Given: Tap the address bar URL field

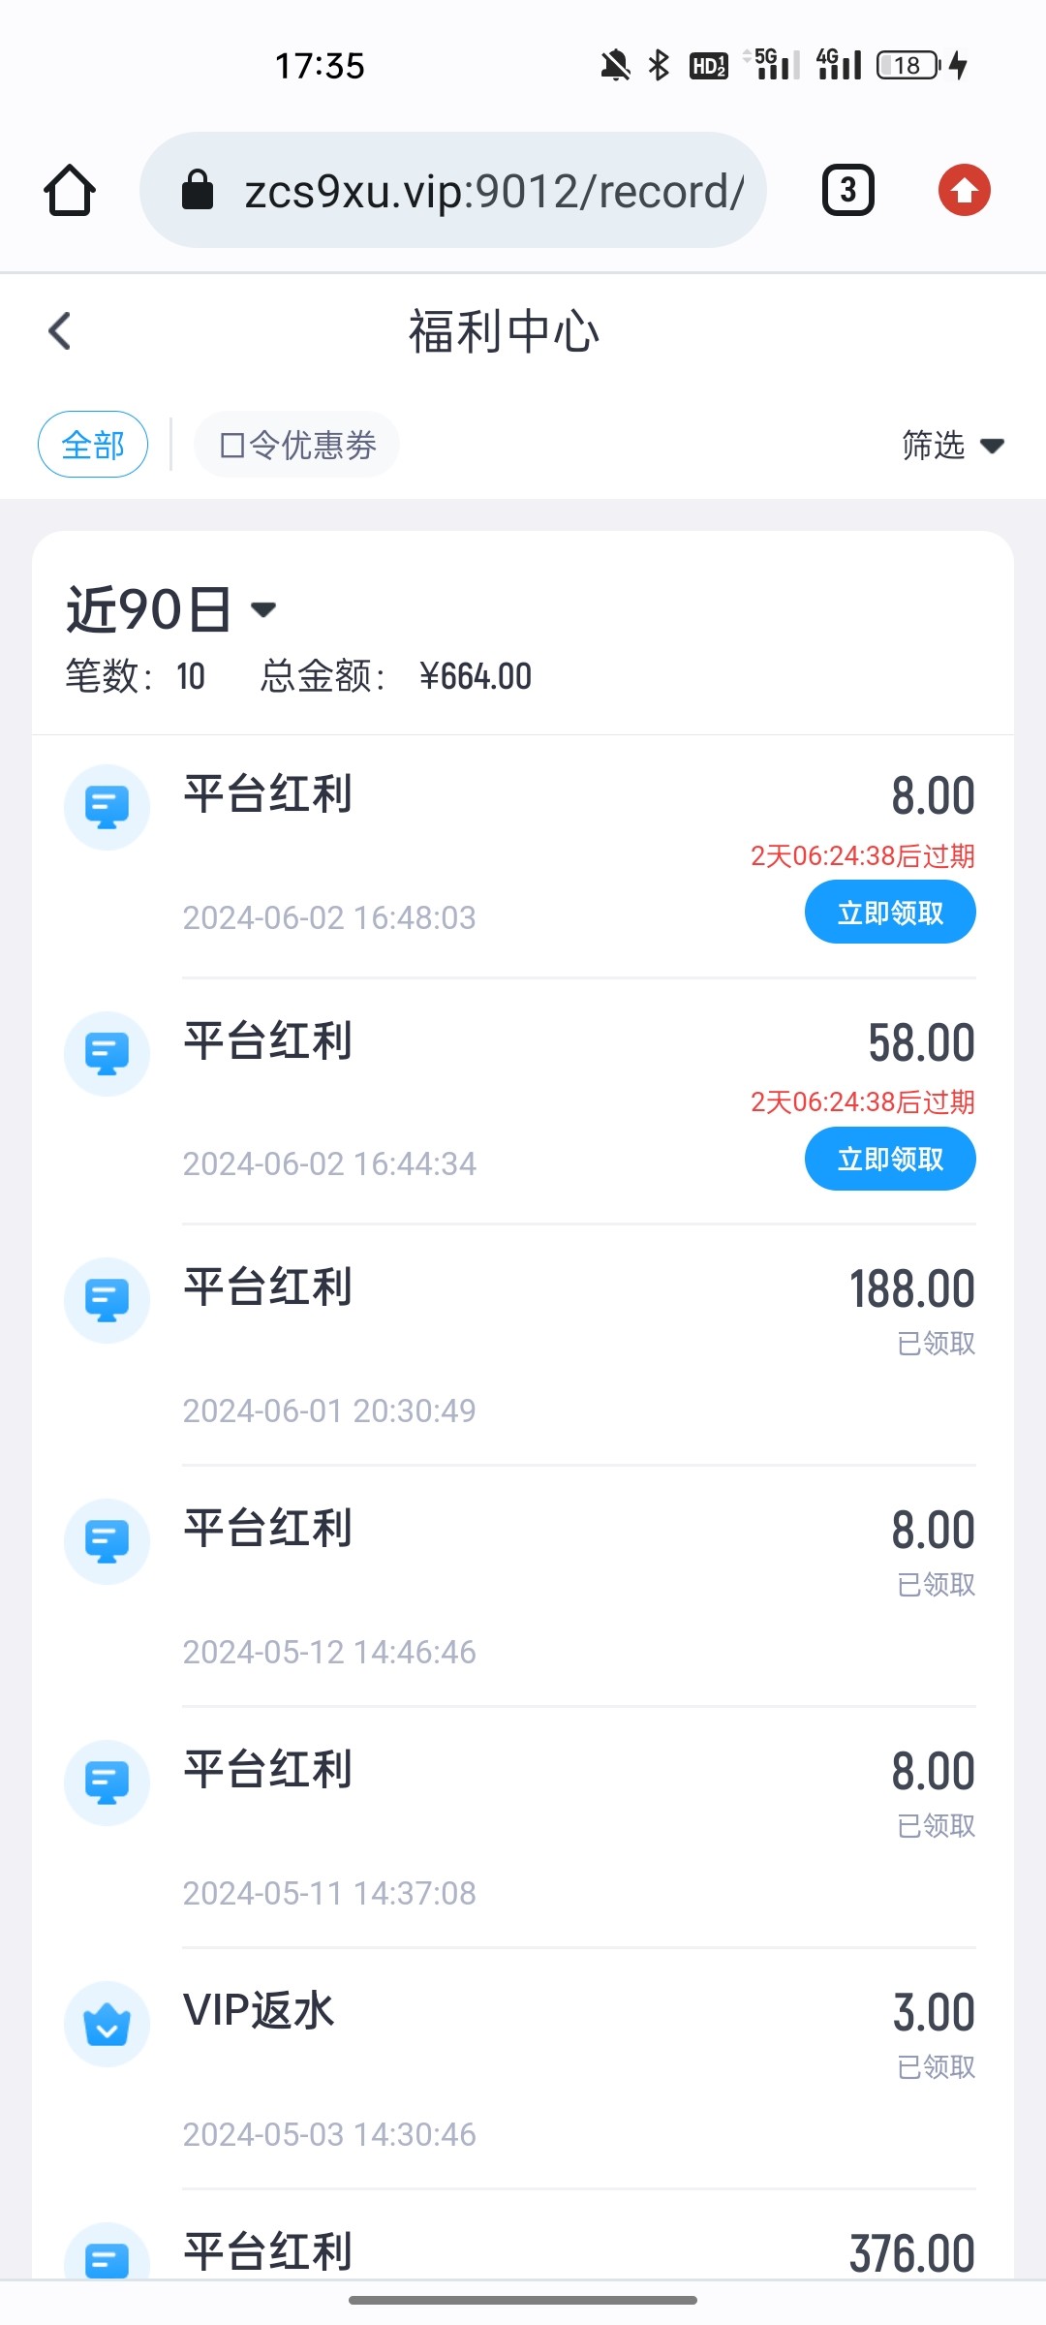Looking at the screenshot, I should [x=494, y=191].
